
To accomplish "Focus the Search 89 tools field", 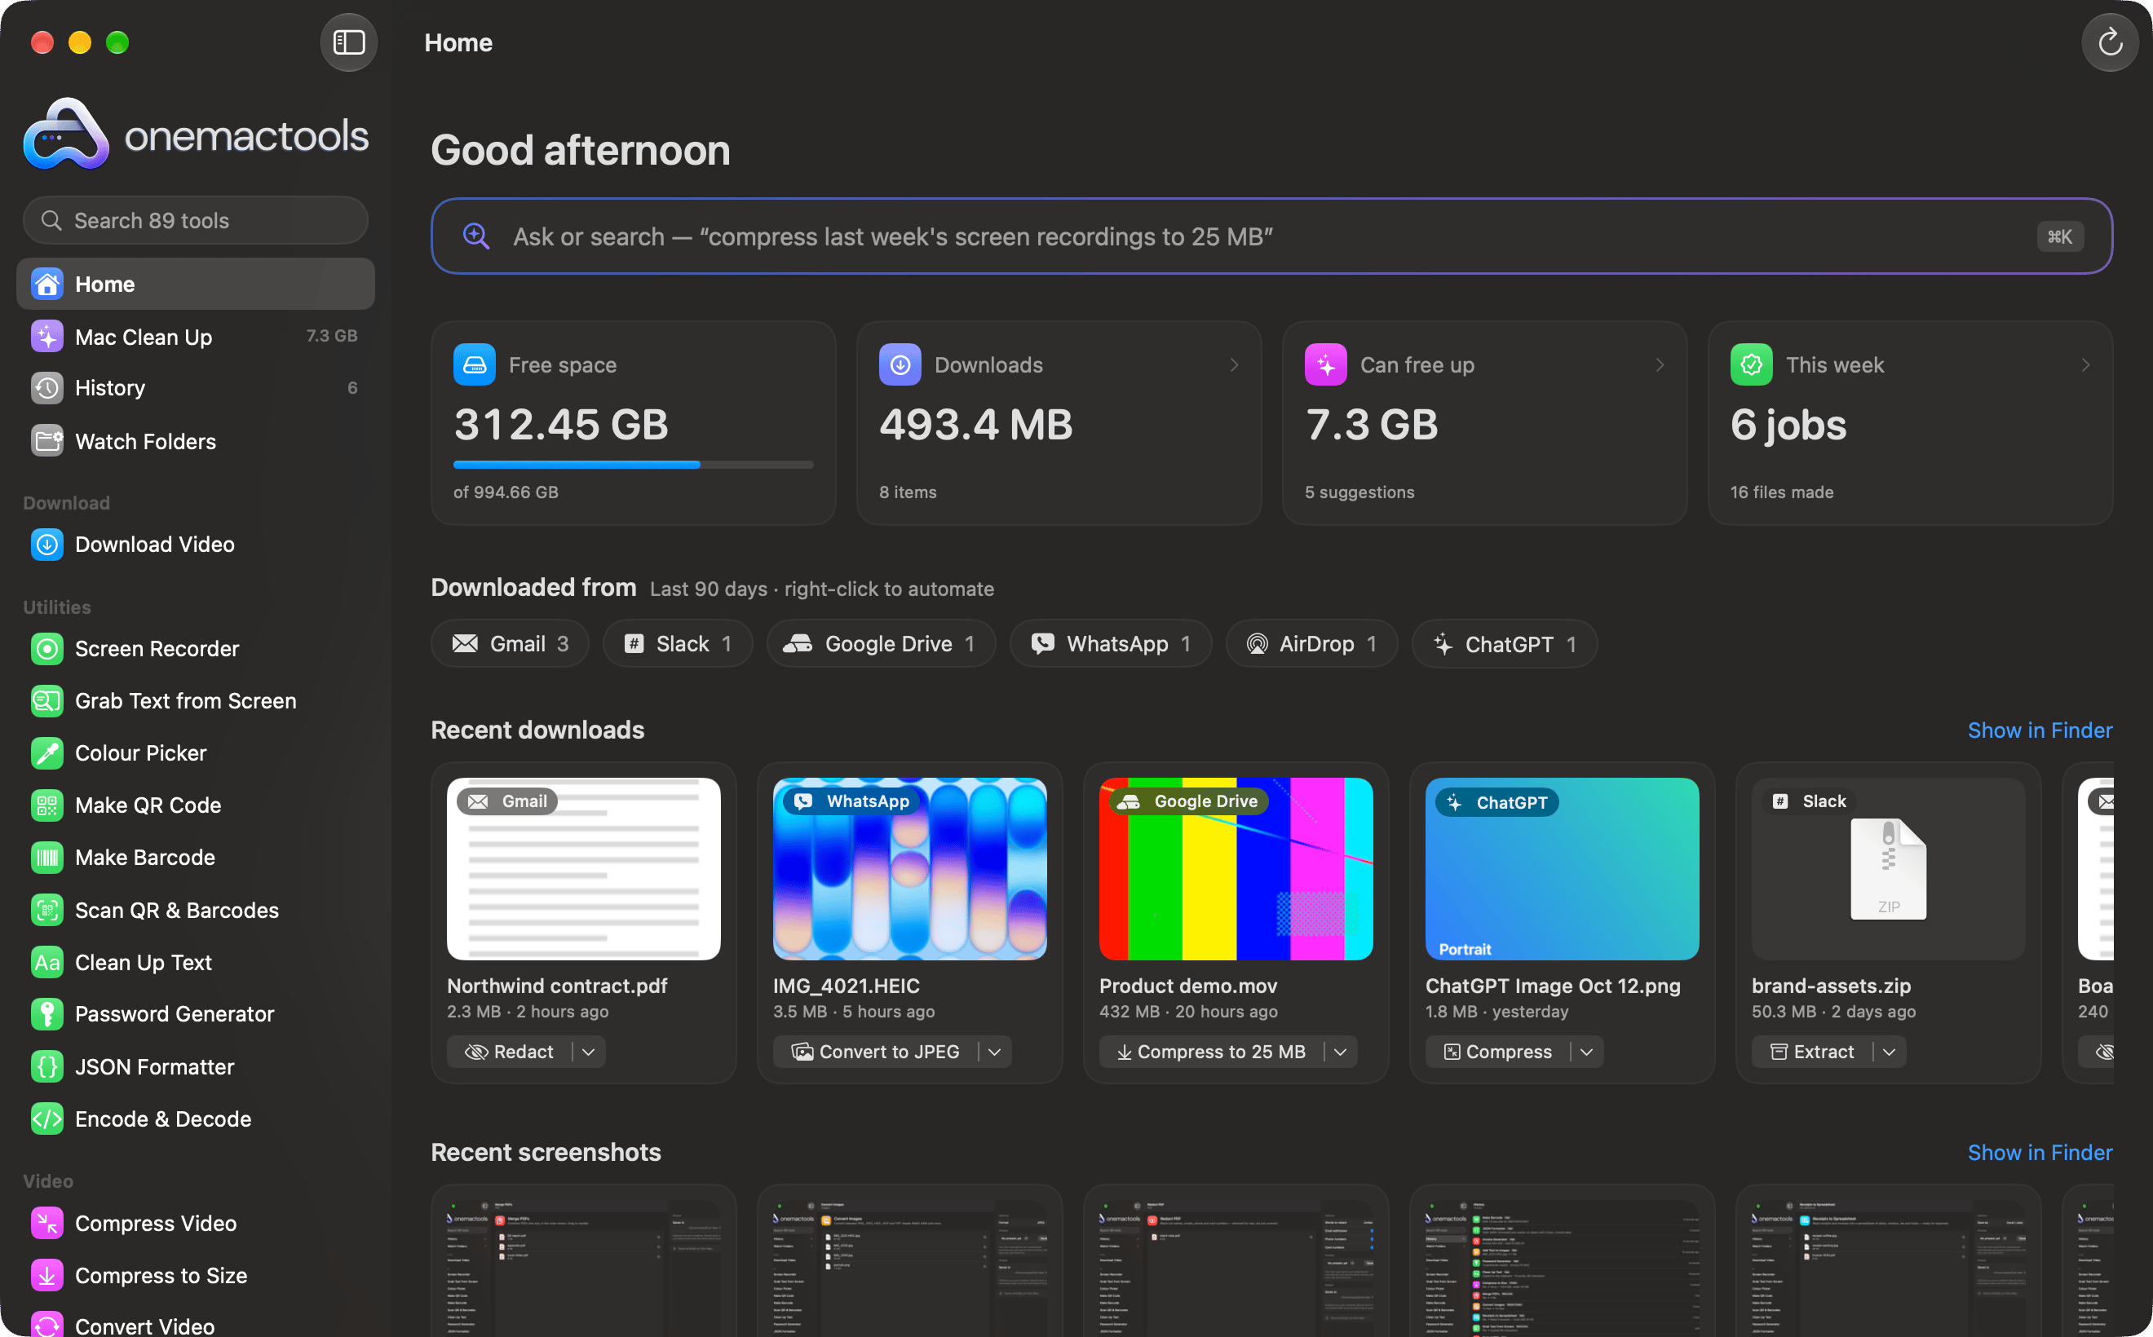I will point(196,220).
